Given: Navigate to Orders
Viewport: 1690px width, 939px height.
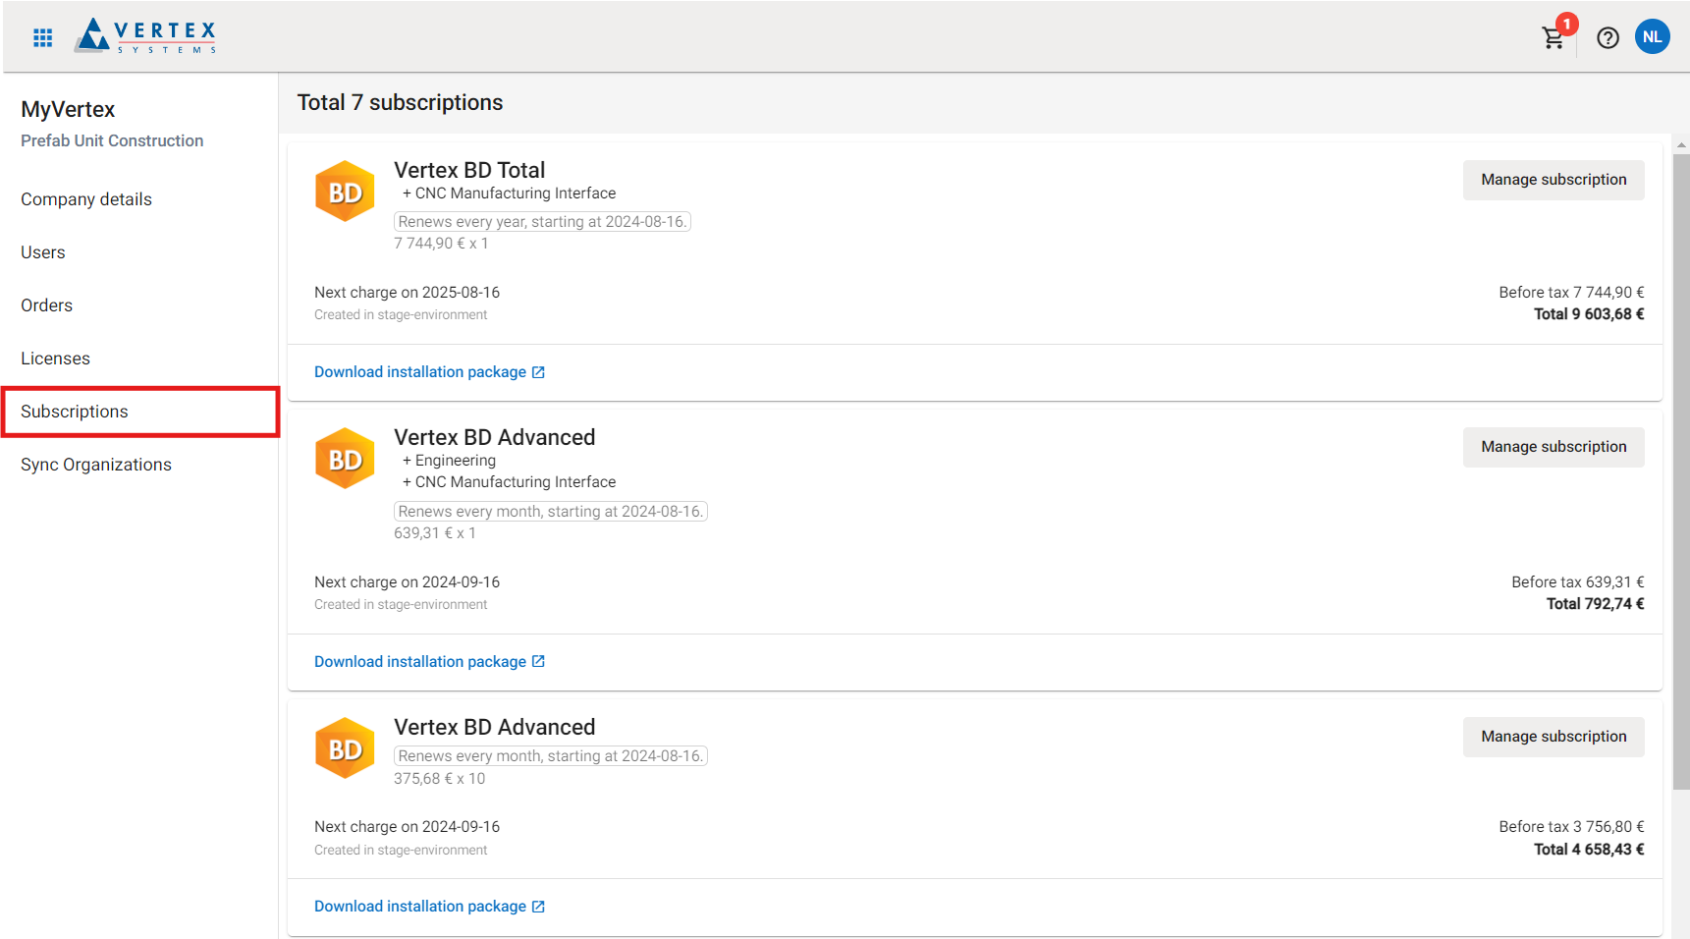Looking at the screenshot, I should 47,305.
